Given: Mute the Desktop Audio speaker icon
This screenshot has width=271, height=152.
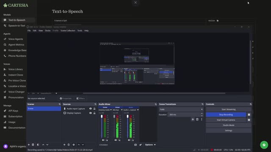Looking at the screenshot, I should (x=103, y=140).
